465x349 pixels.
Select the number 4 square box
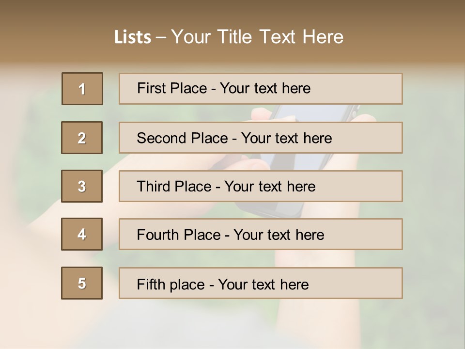(82, 234)
